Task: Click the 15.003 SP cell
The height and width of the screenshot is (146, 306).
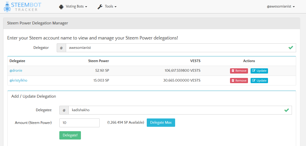Action: [101, 80]
